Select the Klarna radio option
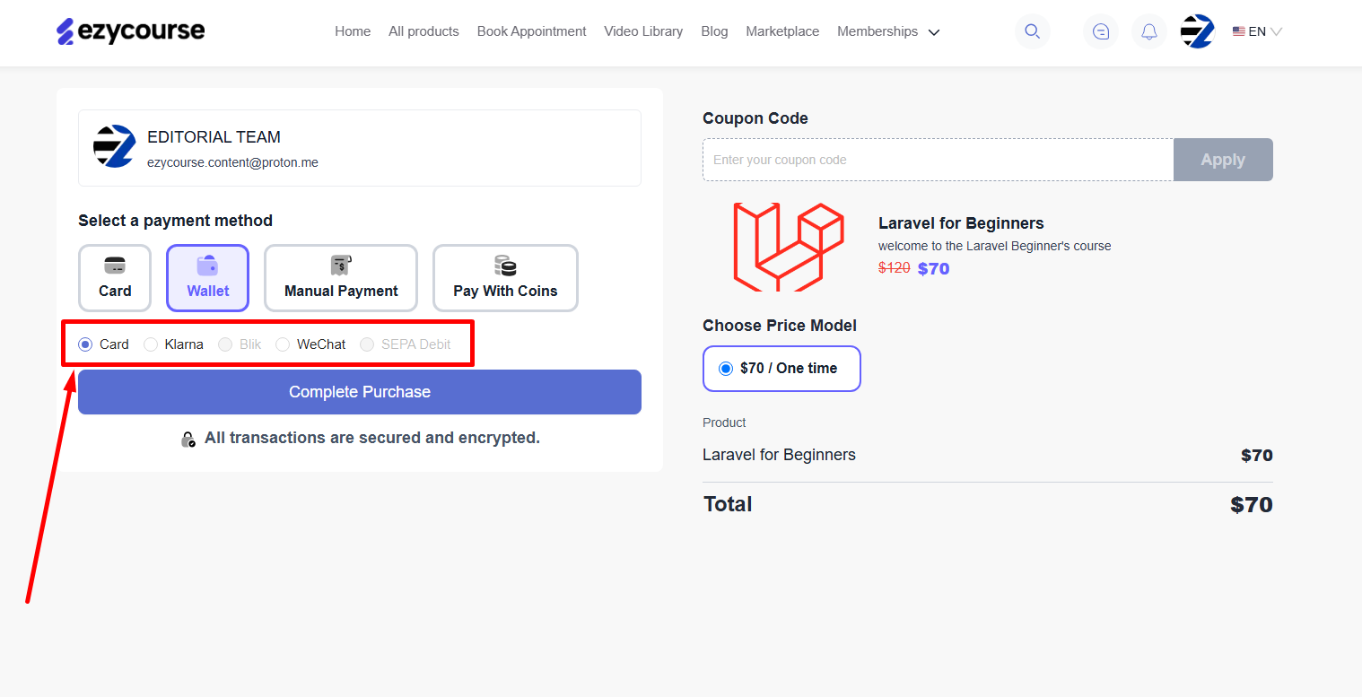The image size is (1362, 697). [x=151, y=344]
